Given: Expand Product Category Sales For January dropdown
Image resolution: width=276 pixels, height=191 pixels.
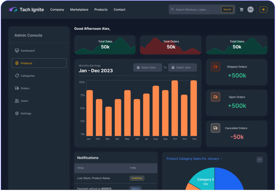Looking at the screenshot, I should coord(194,159).
